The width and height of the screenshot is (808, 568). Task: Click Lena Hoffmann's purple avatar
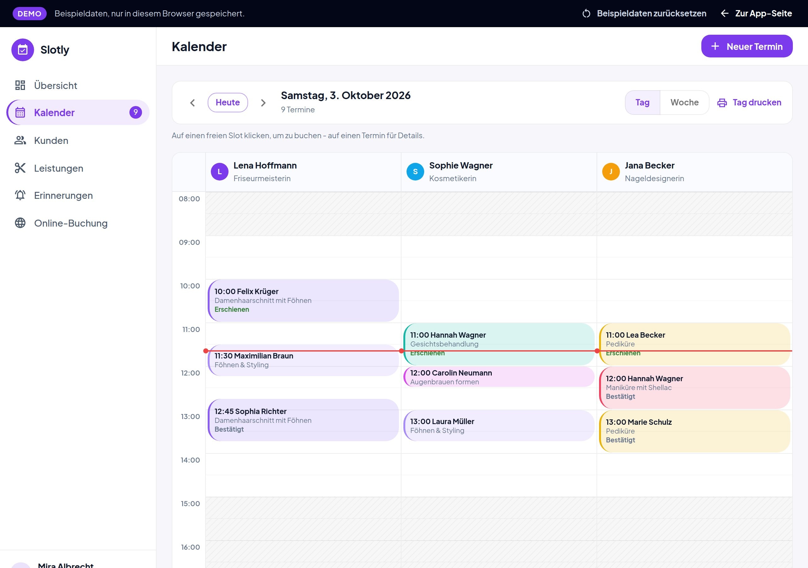click(x=220, y=172)
